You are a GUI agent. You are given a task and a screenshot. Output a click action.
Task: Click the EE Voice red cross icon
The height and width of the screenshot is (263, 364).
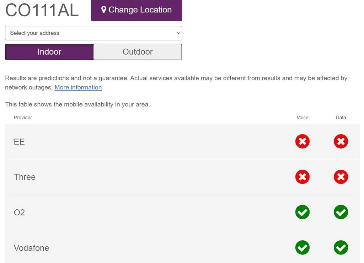tap(303, 141)
